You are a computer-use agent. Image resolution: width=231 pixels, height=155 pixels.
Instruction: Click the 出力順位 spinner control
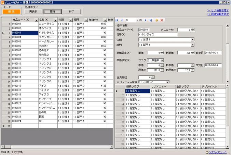pos(153,77)
